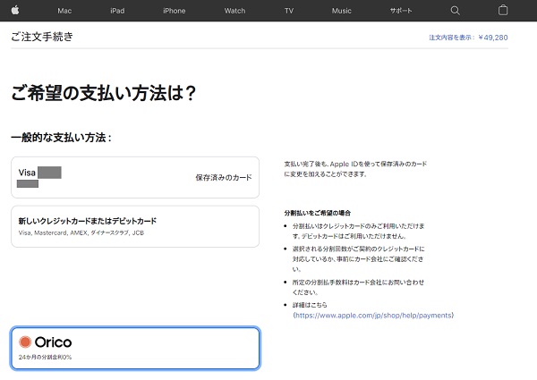Image resolution: width=537 pixels, height=380 pixels.
Task: Click the ご注文手続き header text
Action: point(42,37)
